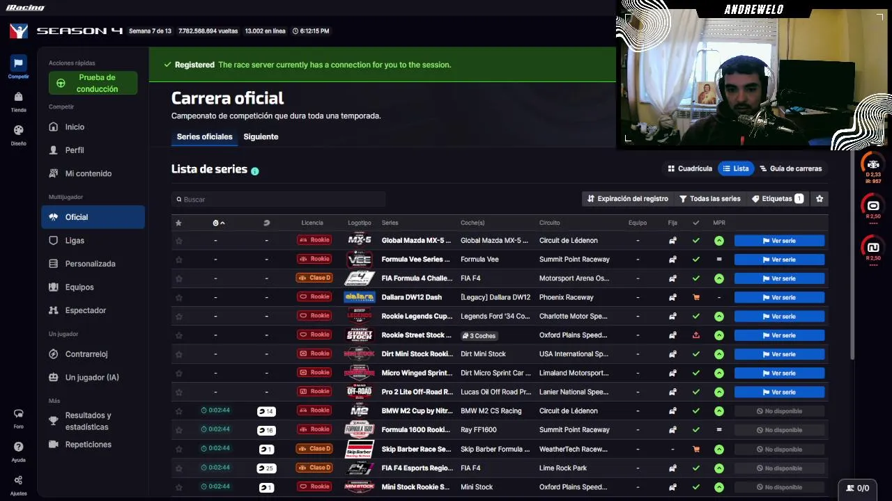Open Inicio in the sidebar

[x=93, y=127]
